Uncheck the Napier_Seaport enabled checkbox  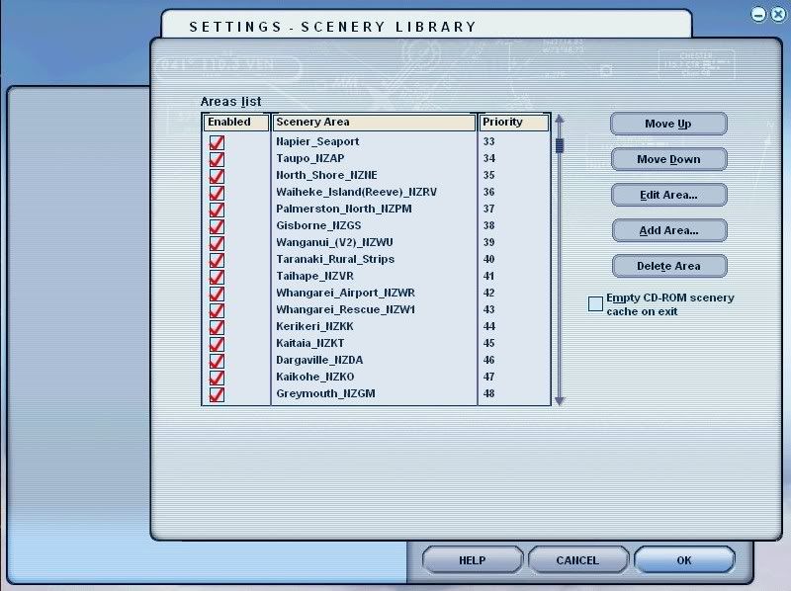click(217, 142)
